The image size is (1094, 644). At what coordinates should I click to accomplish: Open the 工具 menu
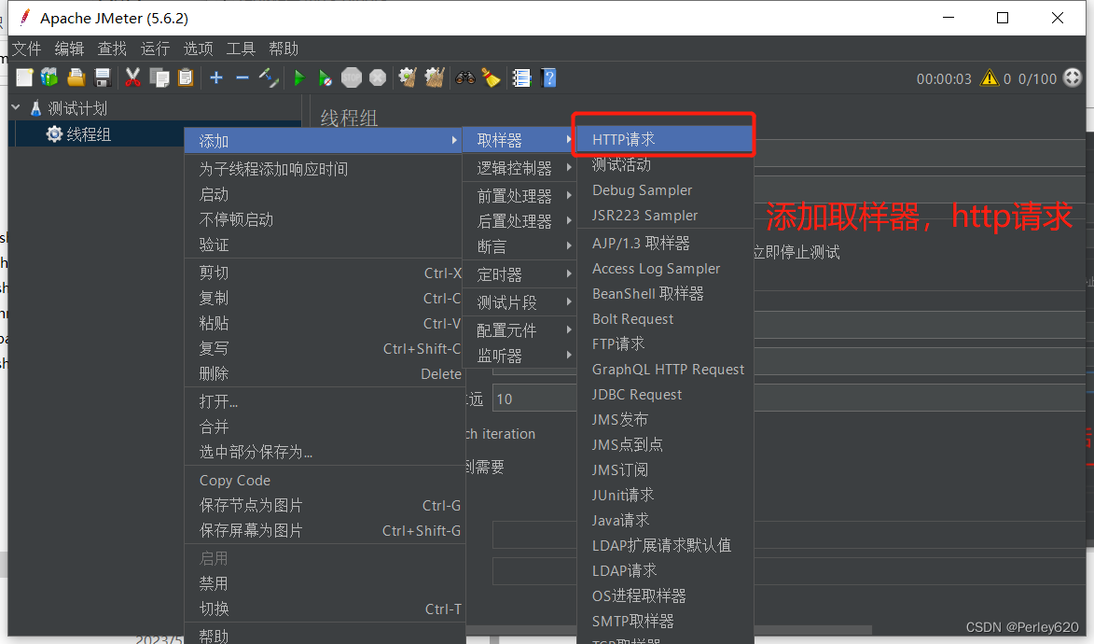(x=241, y=49)
